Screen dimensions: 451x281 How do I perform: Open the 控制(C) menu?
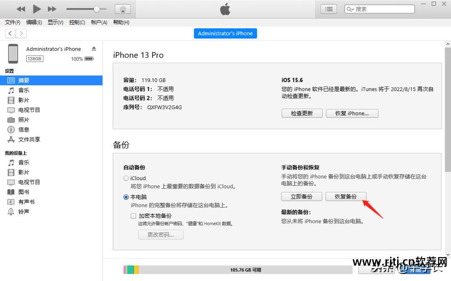[x=77, y=23]
